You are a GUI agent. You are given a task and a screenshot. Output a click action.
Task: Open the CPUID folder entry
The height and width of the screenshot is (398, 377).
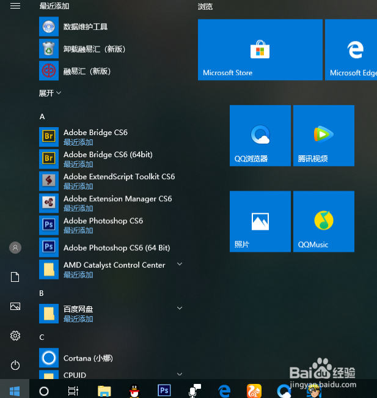pos(112,375)
